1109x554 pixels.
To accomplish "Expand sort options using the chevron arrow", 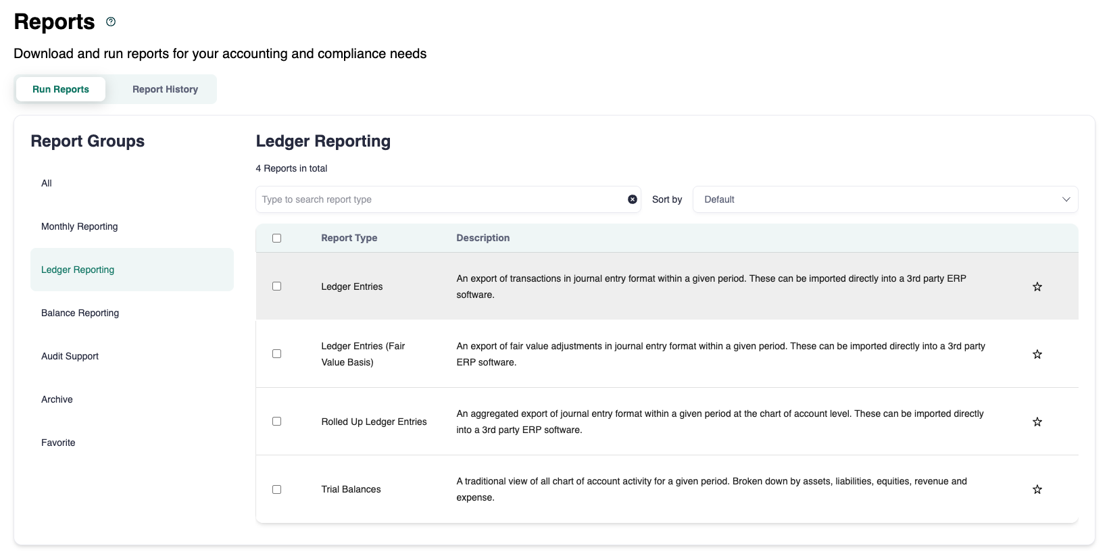I will click(x=1066, y=199).
